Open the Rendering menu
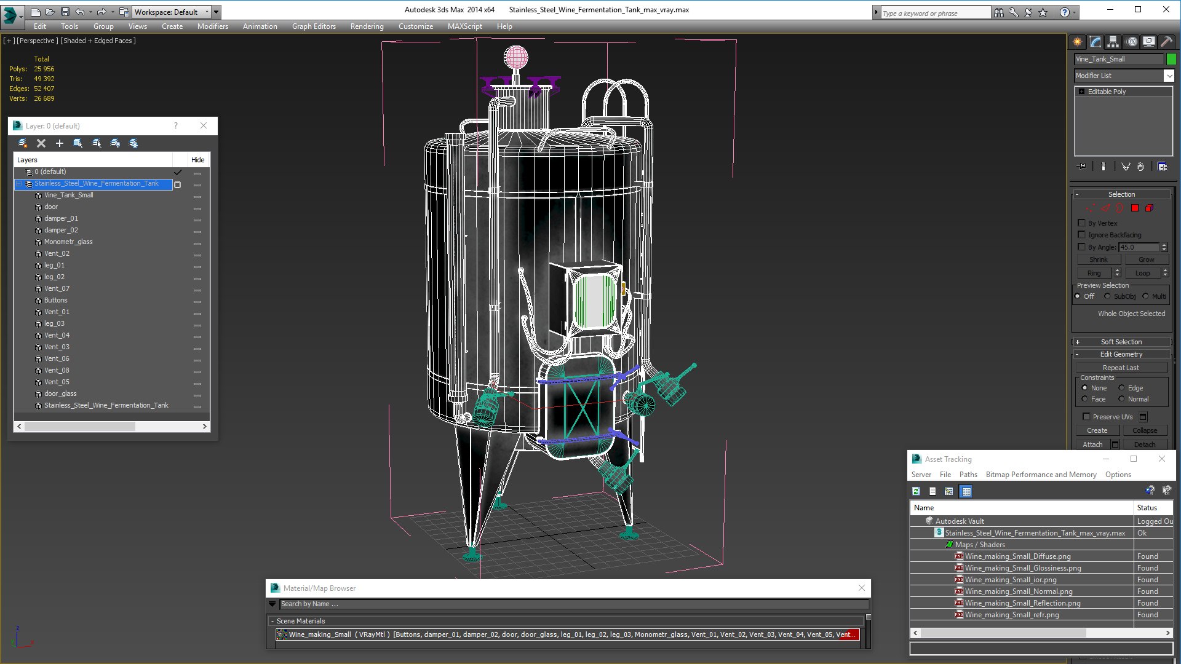This screenshot has width=1181, height=664. (367, 26)
